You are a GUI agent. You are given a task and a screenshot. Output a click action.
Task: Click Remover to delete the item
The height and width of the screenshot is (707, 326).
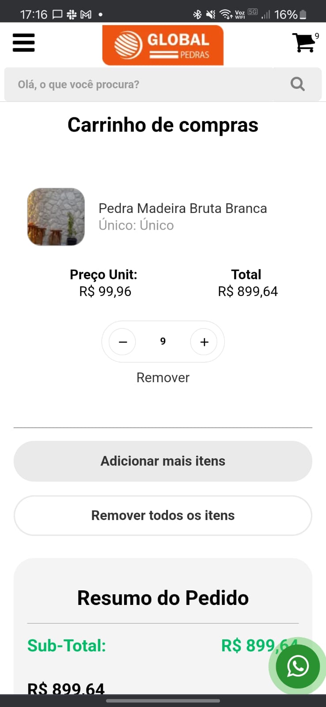[163, 377]
